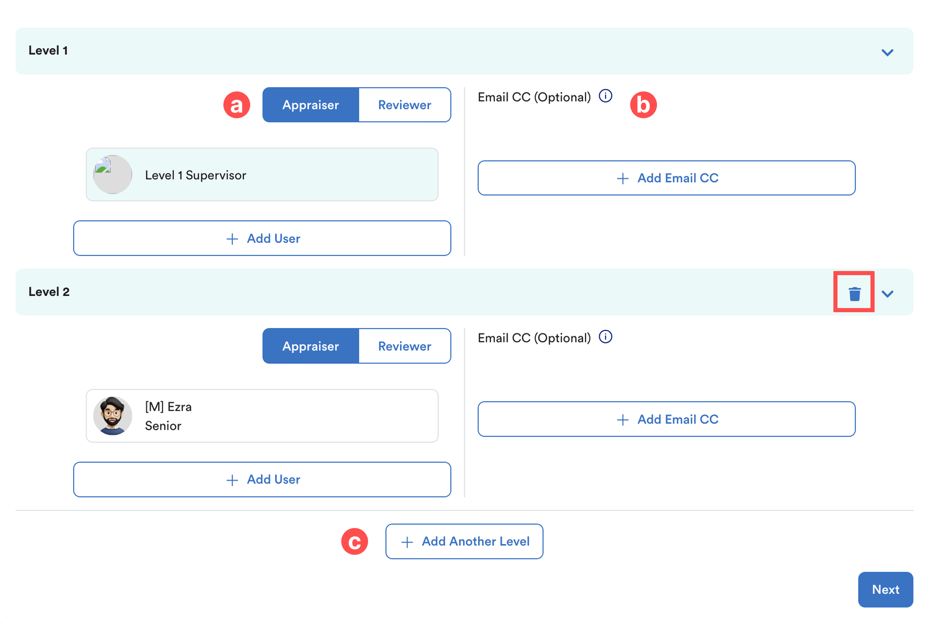Viewport: 929px width, 624px height.
Task: Click the red 'c' annotation marker
Action: click(354, 541)
